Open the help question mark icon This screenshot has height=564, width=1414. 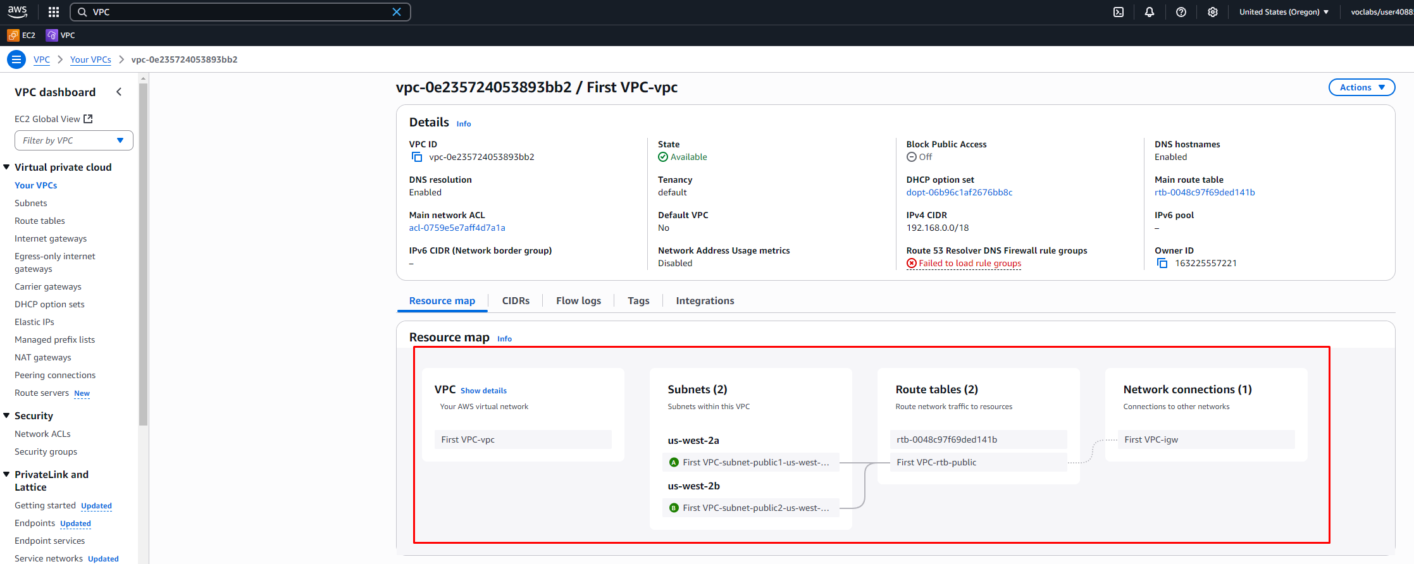[x=1181, y=12]
